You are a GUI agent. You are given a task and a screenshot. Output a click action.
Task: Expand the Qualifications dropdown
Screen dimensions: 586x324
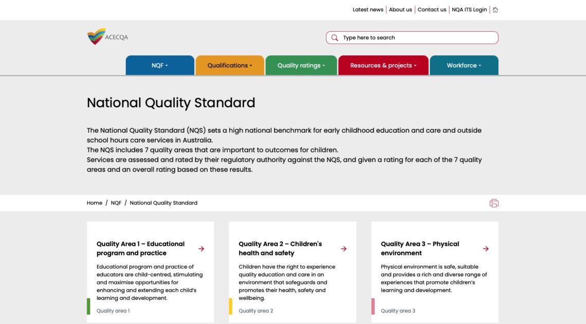(x=229, y=65)
